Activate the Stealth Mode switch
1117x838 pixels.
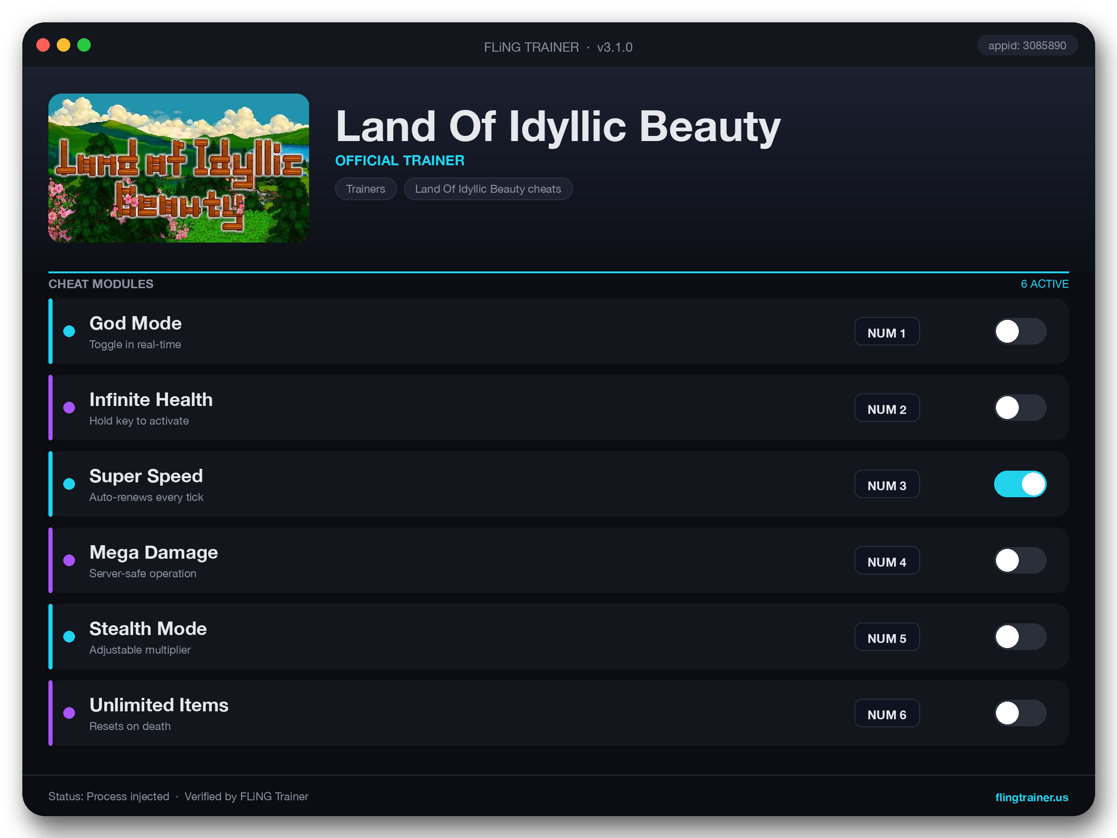pyautogui.click(x=1020, y=636)
